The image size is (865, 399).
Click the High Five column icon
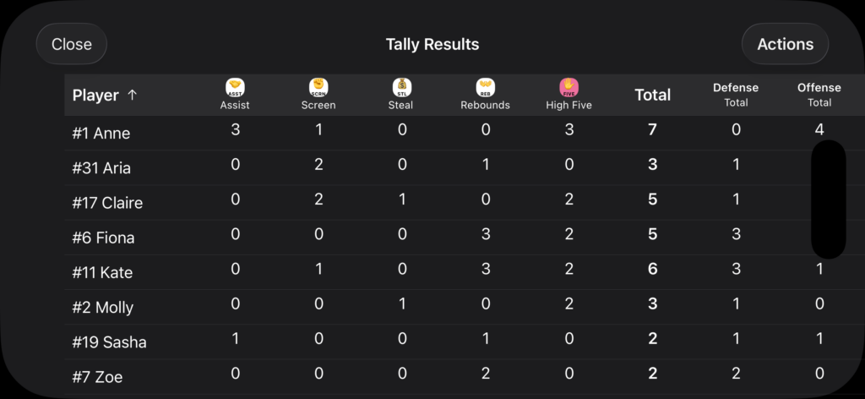point(569,87)
